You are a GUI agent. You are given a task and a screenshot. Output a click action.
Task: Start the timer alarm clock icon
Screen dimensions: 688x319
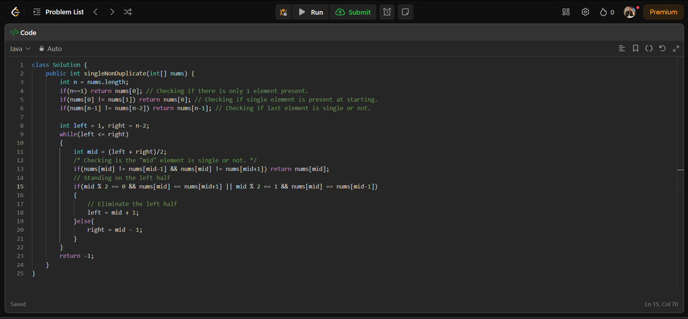tap(388, 12)
